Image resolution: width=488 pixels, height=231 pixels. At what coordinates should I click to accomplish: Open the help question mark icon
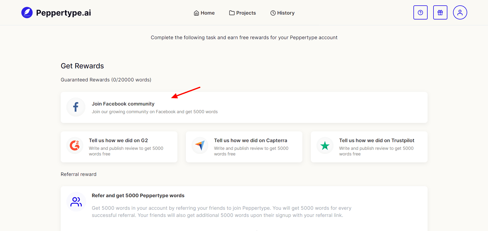click(420, 13)
